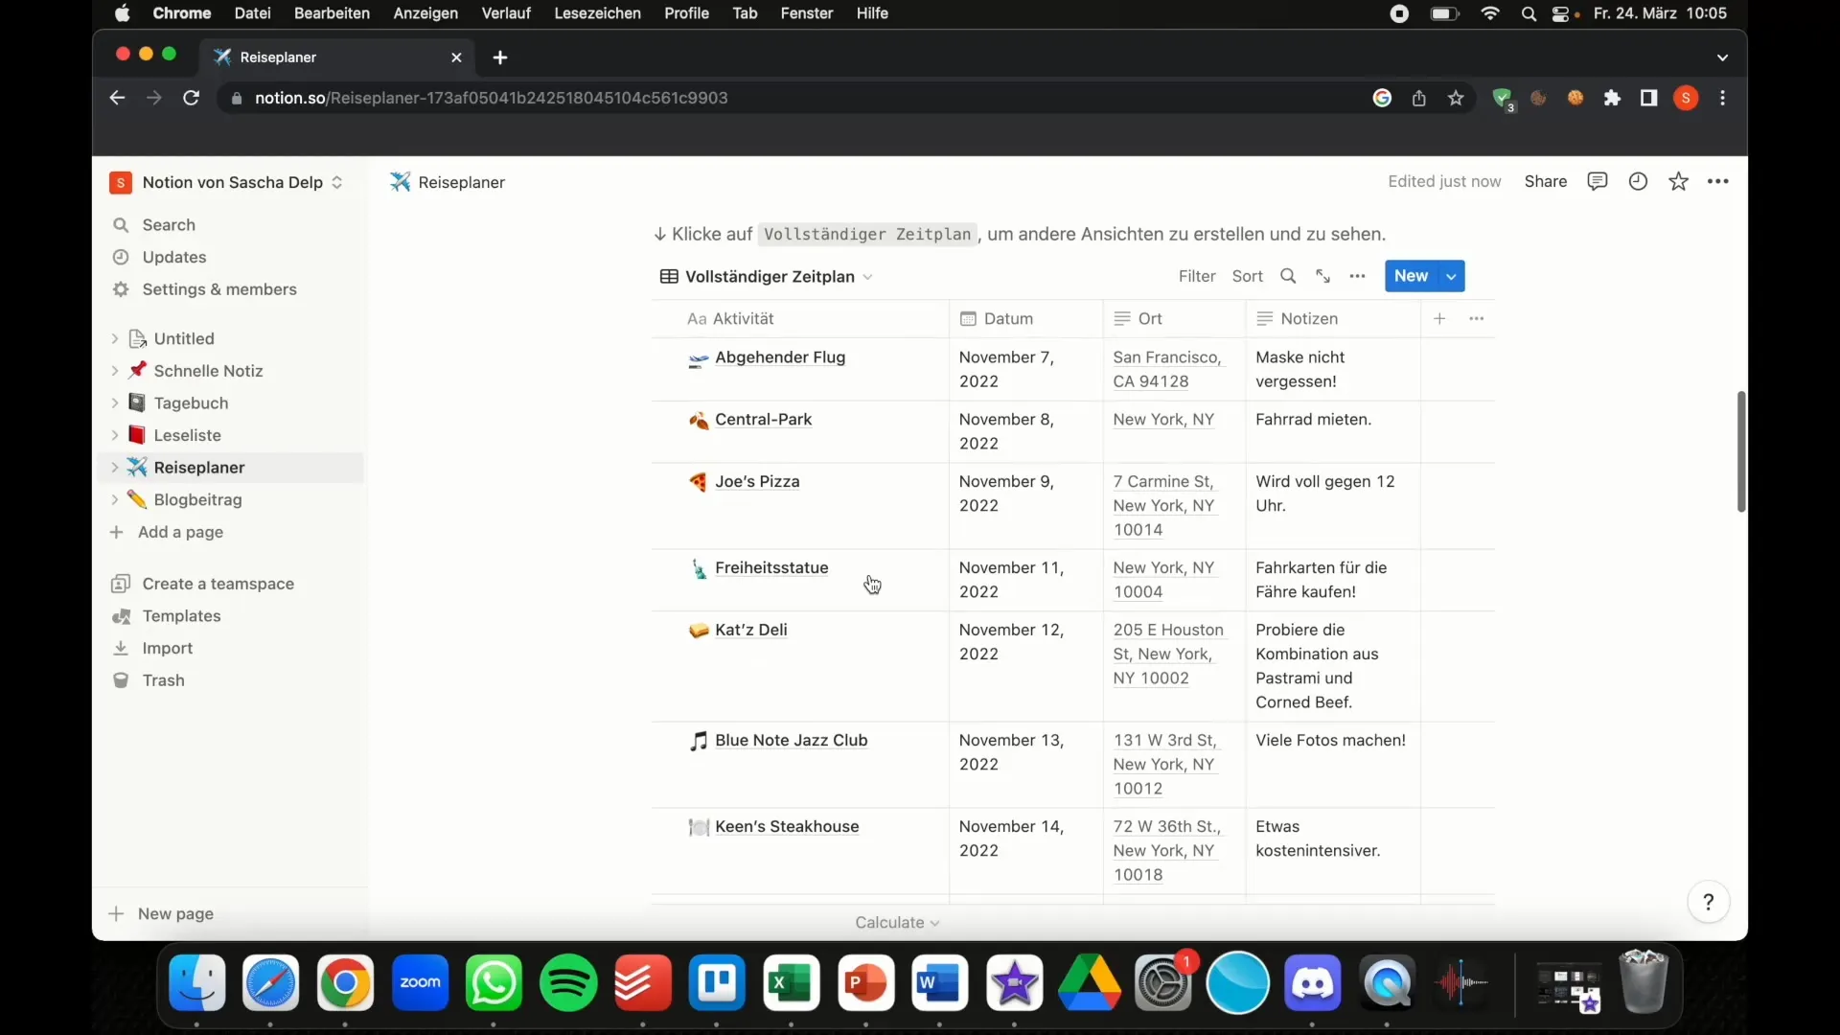This screenshot has height=1035, width=1840.
Task: Open Settings & members icon
Action: click(123, 288)
